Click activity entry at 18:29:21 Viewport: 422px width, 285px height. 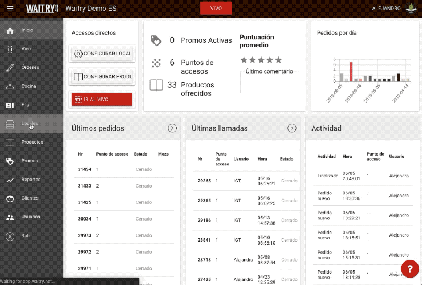click(363, 215)
